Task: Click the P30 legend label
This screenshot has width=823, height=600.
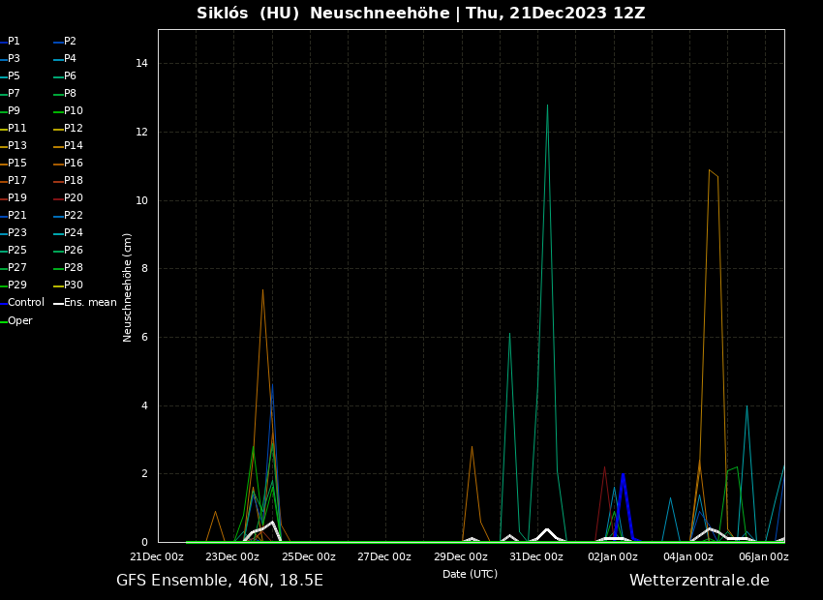Action: click(x=74, y=285)
